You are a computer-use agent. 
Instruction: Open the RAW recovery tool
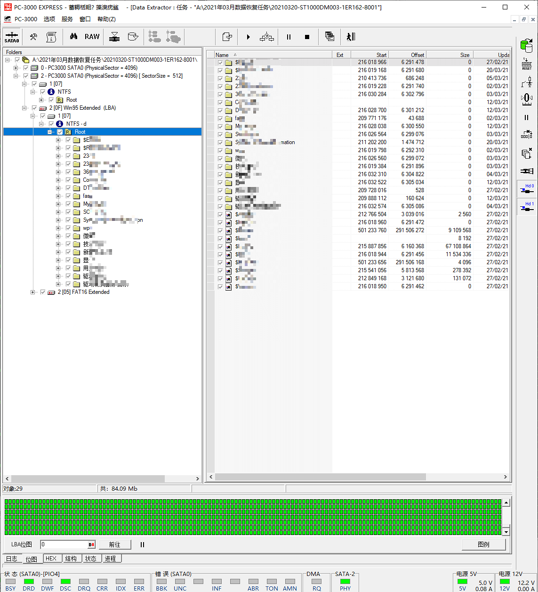pos(92,37)
